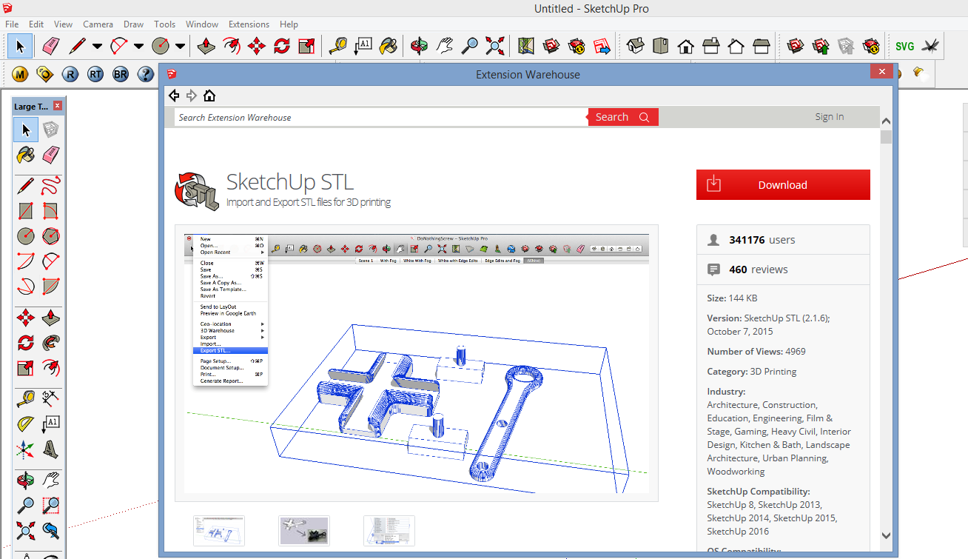Select the Pan tool
This screenshot has height=559, width=968.
click(x=444, y=46)
